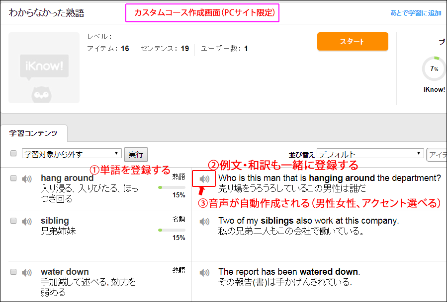Tick the select-all checkbox above the list
This screenshot has width=447, height=302.
pos(13,154)
